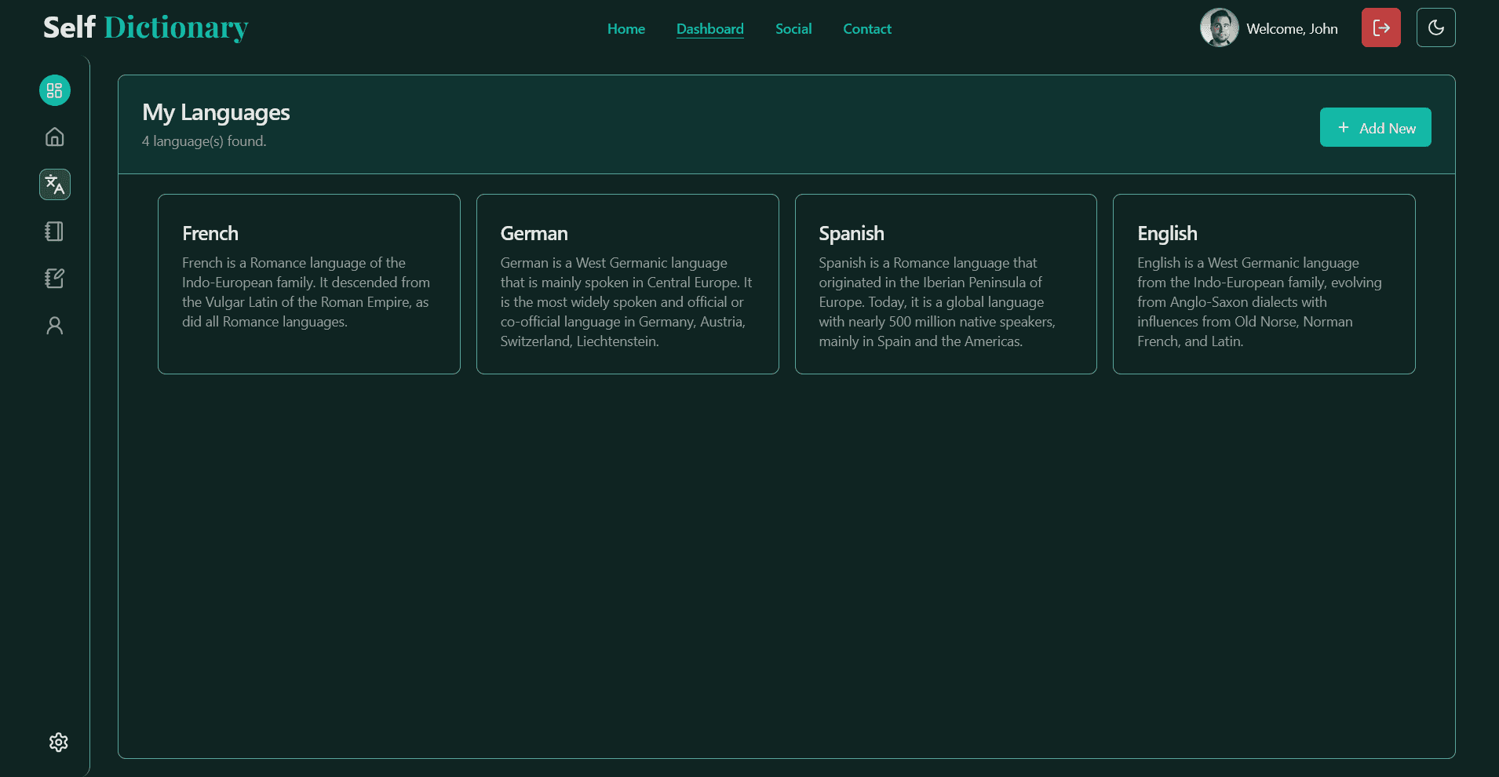Click the Self Dictionary logo

146,27
